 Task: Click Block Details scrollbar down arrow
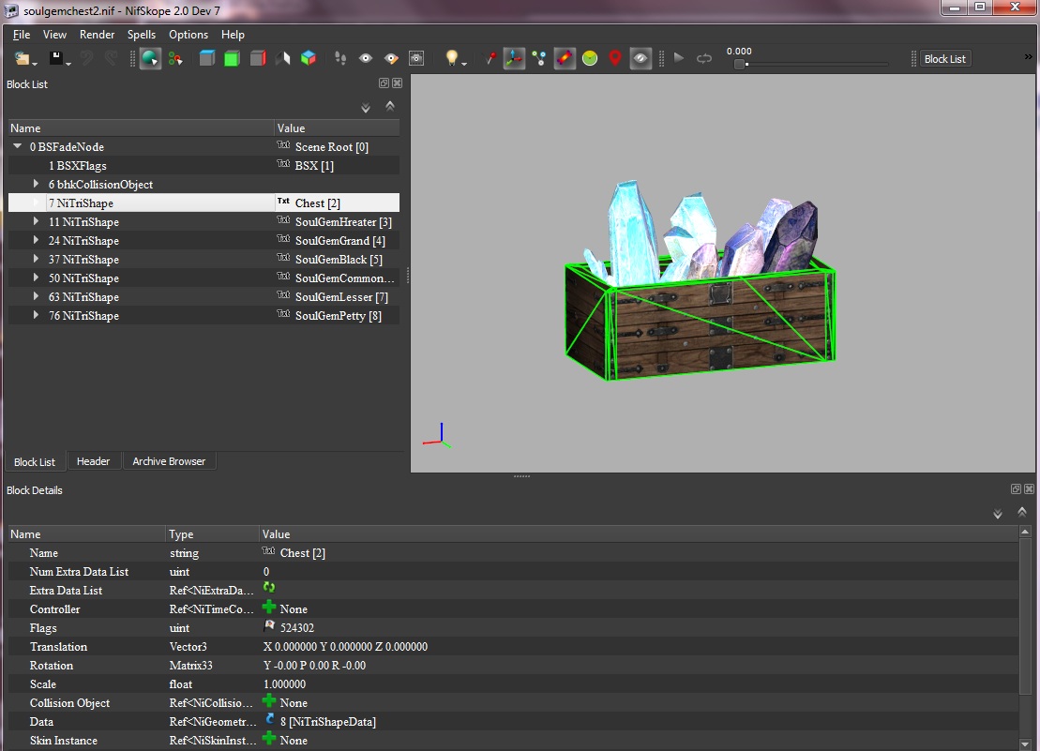(1025, 743)
